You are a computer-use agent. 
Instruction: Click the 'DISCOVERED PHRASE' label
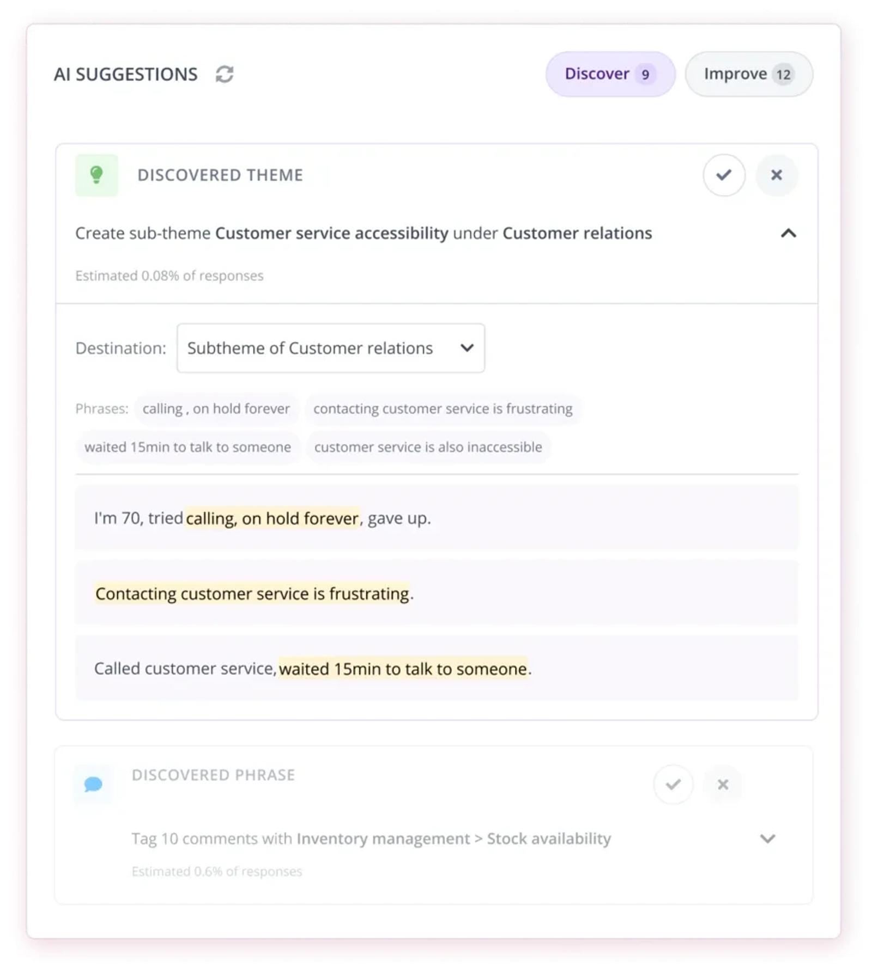pos(213,775)
